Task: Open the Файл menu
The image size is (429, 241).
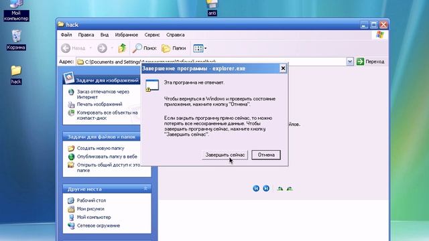Action: pyautogui.click(x=66, y=35)
